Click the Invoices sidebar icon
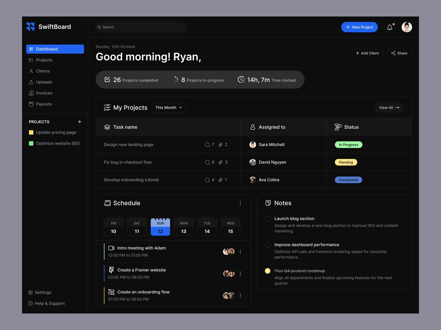Image resolution: width=441 pixels, height=330 pixels. (31, 93)
